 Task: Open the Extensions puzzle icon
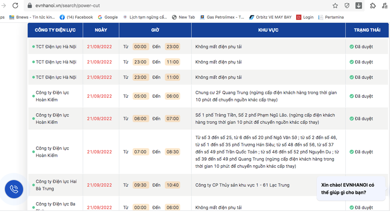click(x=373, y=5)
